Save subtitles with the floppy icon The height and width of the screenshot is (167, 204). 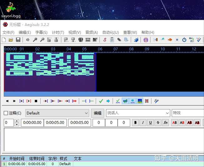coord(18,40)
